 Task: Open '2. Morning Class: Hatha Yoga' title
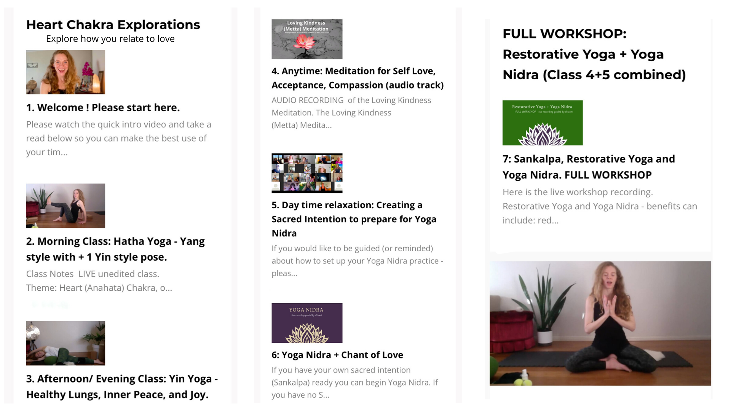[115, 249]
